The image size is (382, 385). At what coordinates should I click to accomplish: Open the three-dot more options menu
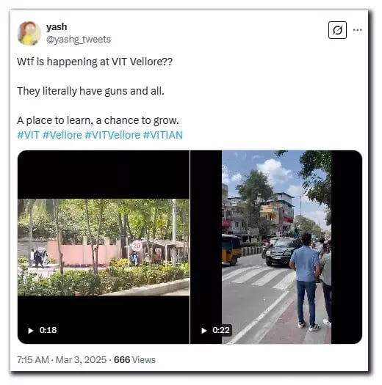pyautogui.click(x=357, y=30)
